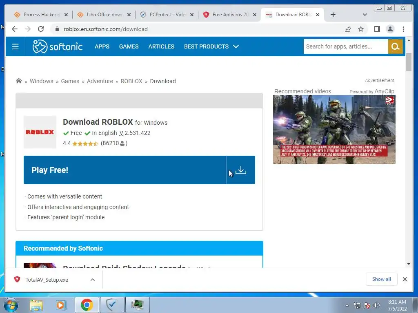Click the Softonic logo
The image size is (418, 313).
pyautogui.click(x=57, y=46)
